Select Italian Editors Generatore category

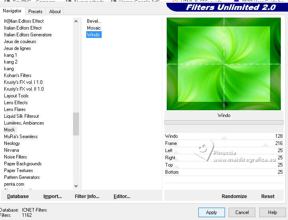pos(28,35)
